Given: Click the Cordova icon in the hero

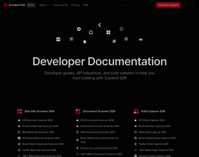Looking at the screenshot, I should (x=91, y=32).
